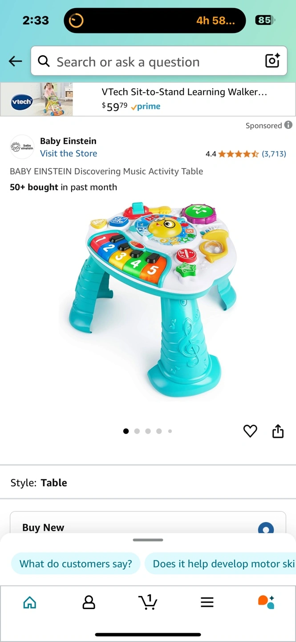
Task: Focus the 'Search or ask a question' field
Action: coord(151,61)
